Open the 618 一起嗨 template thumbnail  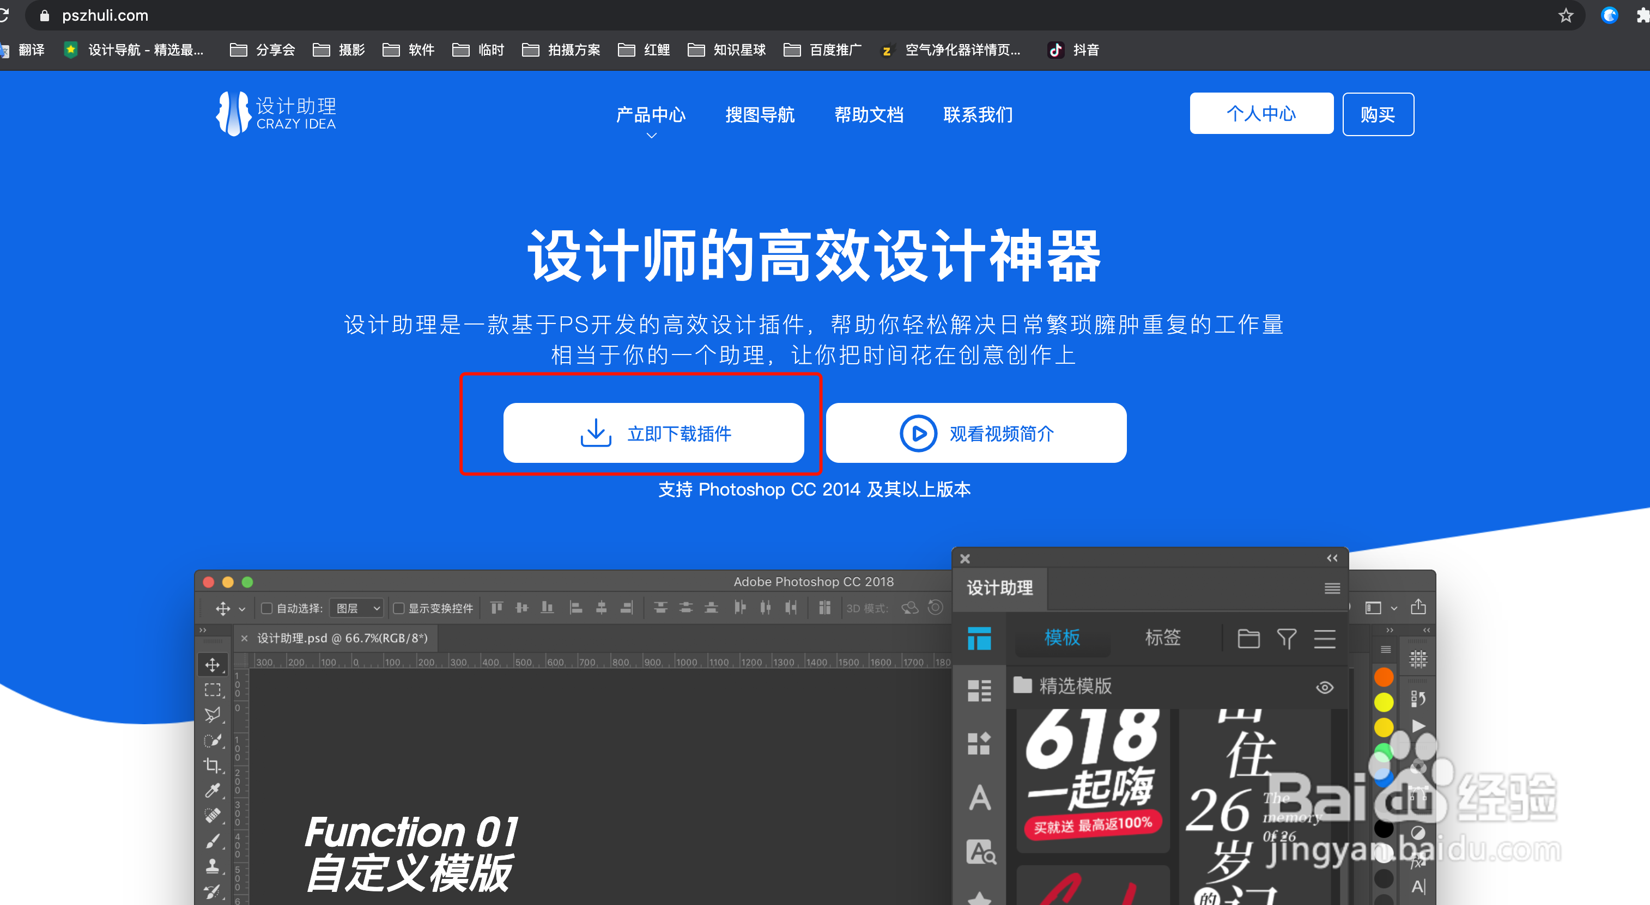click(x=1093, y=780)
